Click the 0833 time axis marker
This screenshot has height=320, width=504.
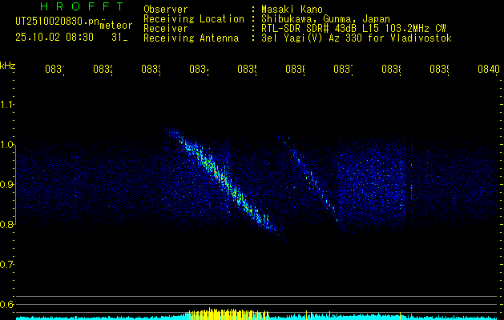pos(151,69)
